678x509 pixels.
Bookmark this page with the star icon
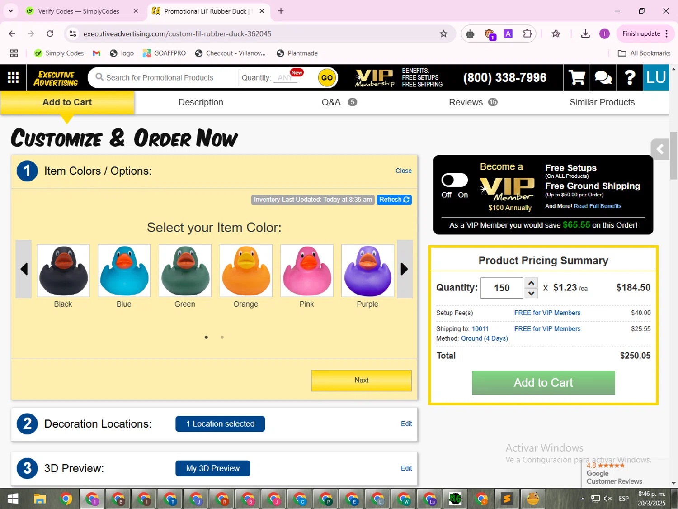tap(443, 33)
